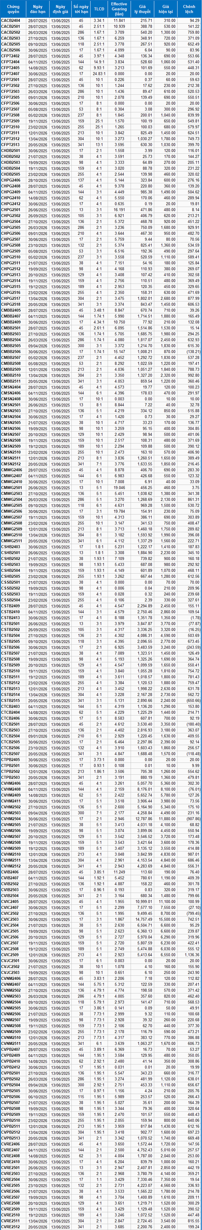Viewport: 202px width, 1230px height.
Task: Select warrant code CSSB2504
Action: (11, 600)
